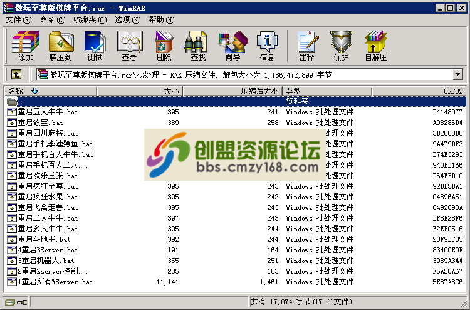Viewport: 470px width, 310px height.
Task: Sort by the 类型 column header
Action: 327,91
